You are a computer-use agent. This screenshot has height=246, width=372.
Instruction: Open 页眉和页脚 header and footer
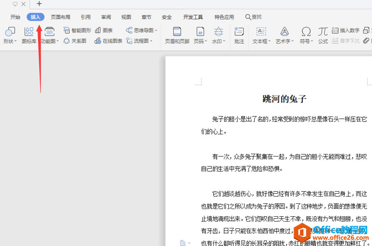pos(177,35)
